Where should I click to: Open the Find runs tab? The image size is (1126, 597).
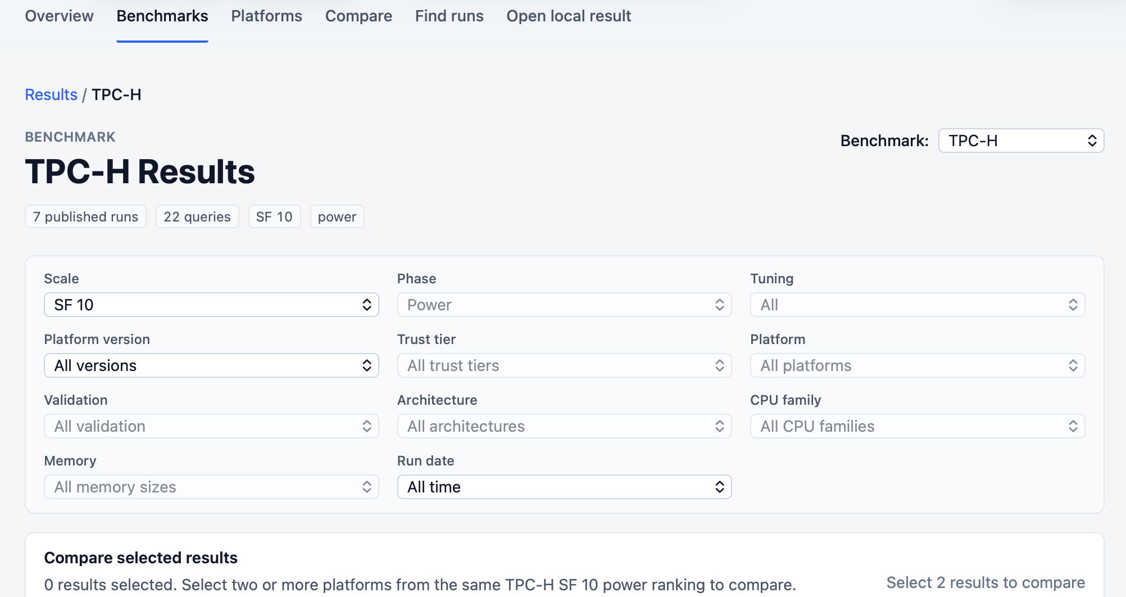tap(449, 16)
